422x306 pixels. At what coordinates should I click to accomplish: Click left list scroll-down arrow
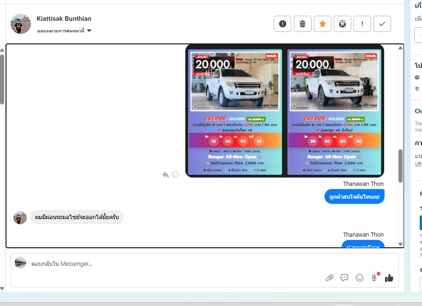pyautogui.click(x=2, y=288)
